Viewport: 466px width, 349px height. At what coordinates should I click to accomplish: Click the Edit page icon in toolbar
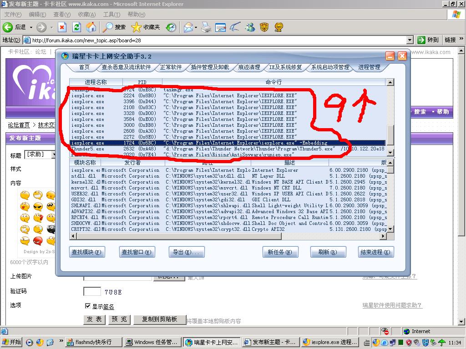pyautogui.click(x=221, y=27)
